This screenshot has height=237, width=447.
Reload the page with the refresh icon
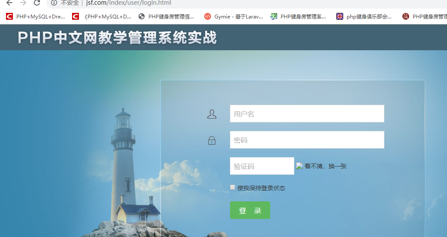coord(37,3)
